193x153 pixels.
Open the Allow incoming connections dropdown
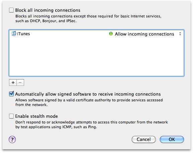pos(144,34)
